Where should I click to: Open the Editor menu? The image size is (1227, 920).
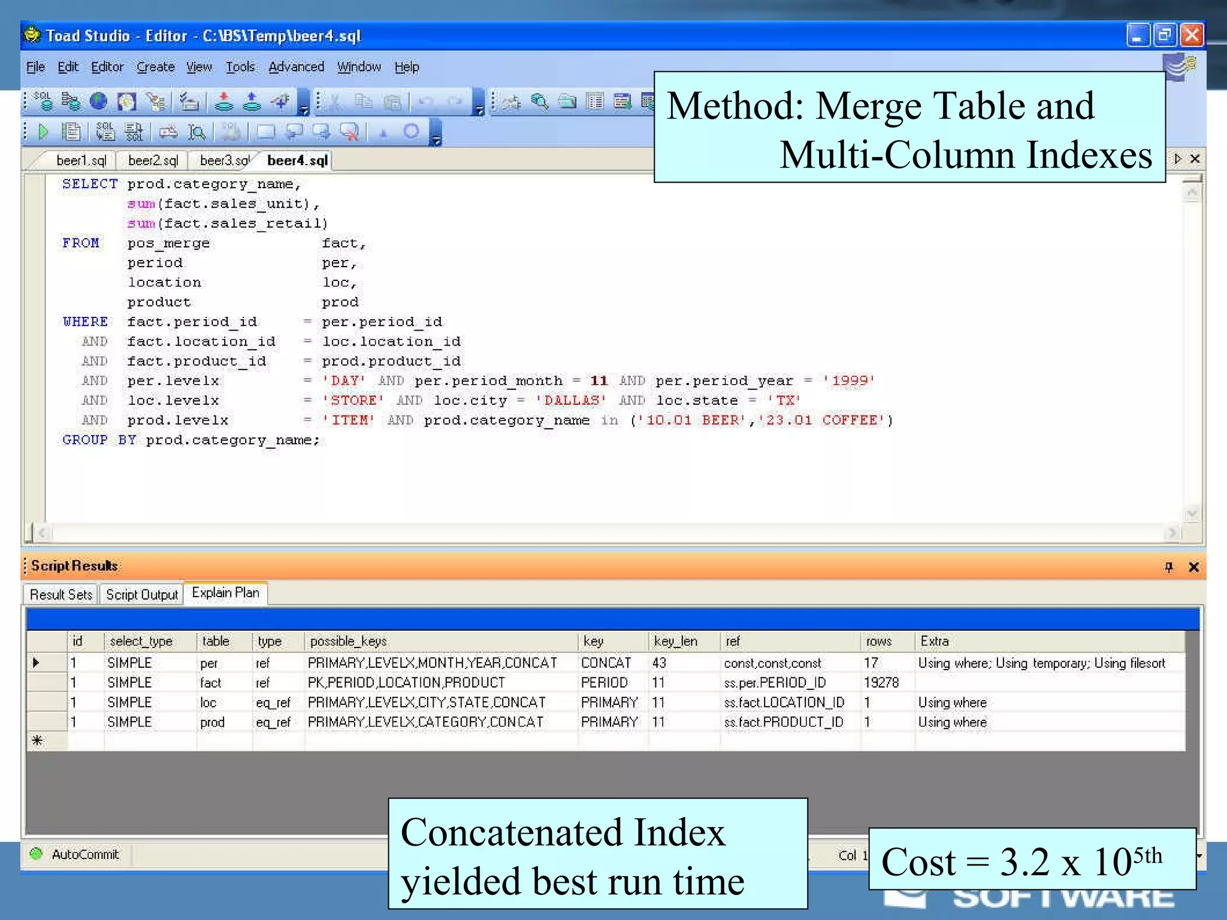tap(107, 66)
